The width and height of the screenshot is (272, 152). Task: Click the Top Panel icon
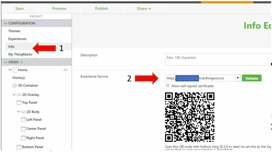click(19, 102)
